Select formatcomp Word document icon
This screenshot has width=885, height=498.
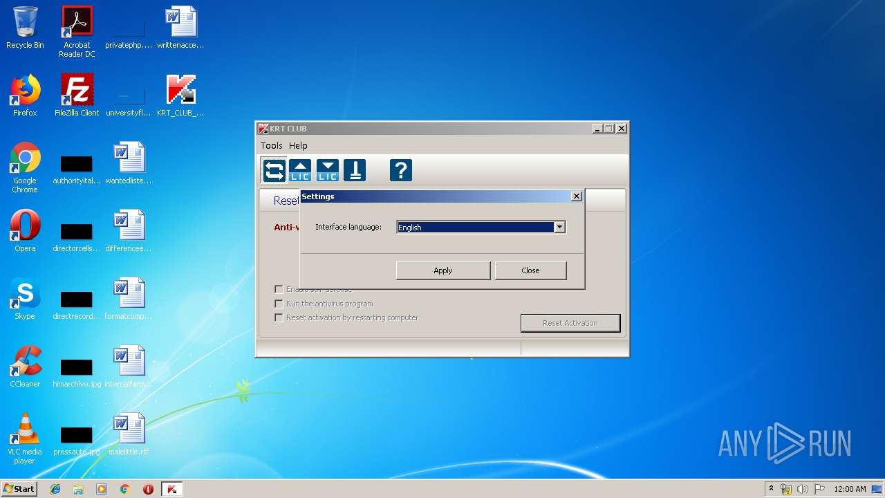pos(129,299)
